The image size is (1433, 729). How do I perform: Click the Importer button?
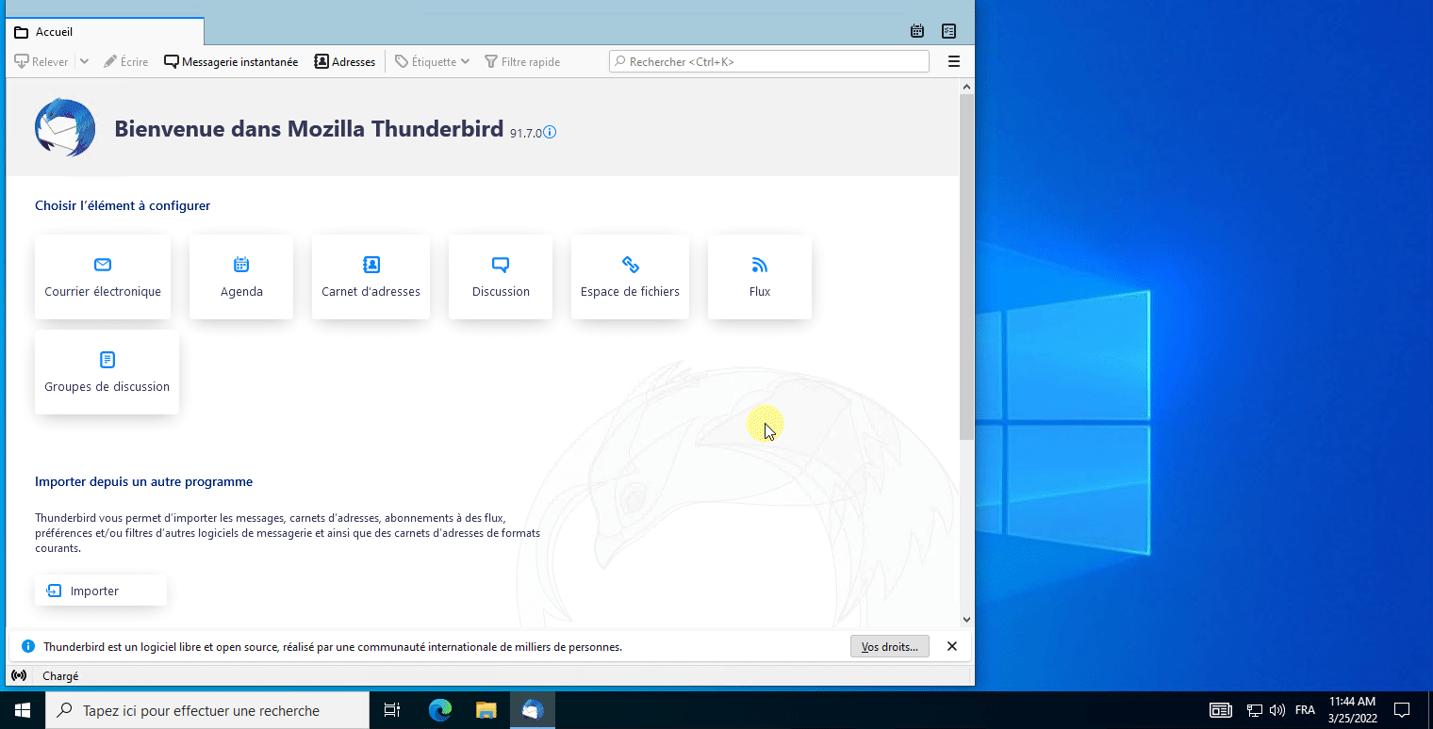[101, 591]
